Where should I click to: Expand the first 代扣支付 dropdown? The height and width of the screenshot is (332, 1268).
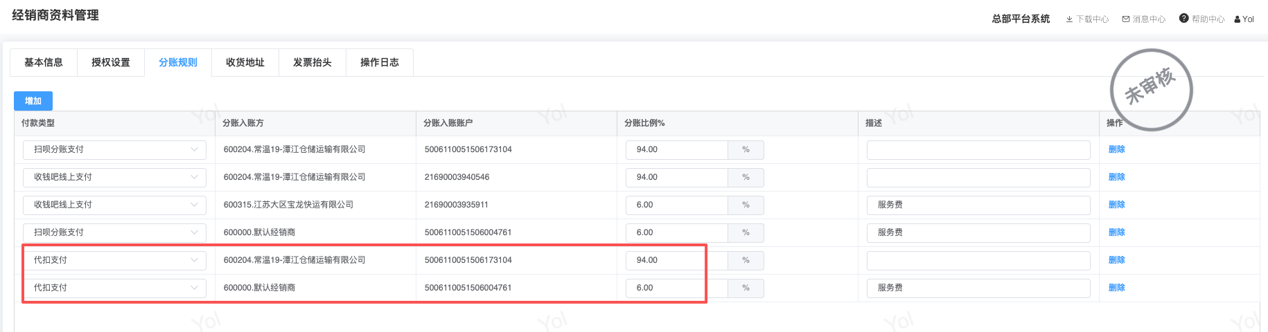(x=114, y=260)
